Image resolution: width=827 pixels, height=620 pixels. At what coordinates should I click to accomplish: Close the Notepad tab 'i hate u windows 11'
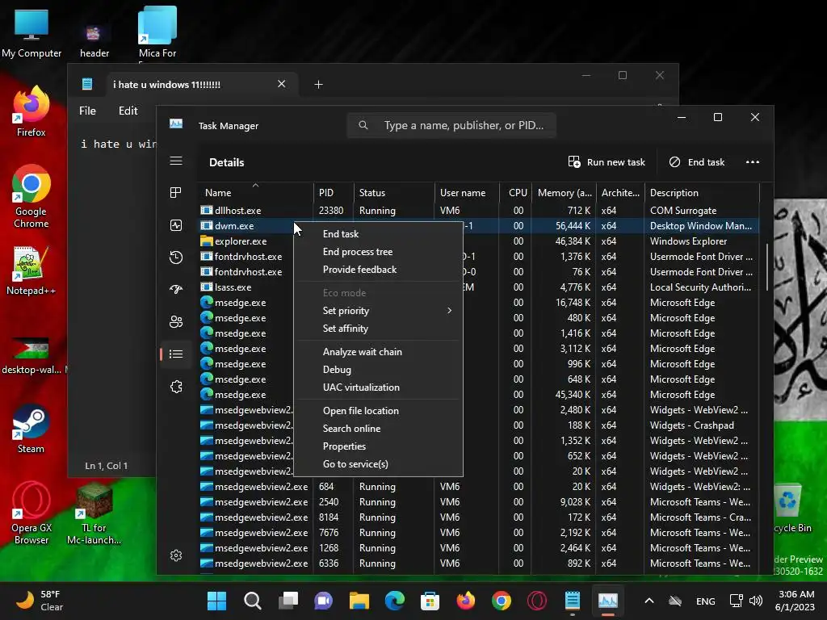pos(282,84)
